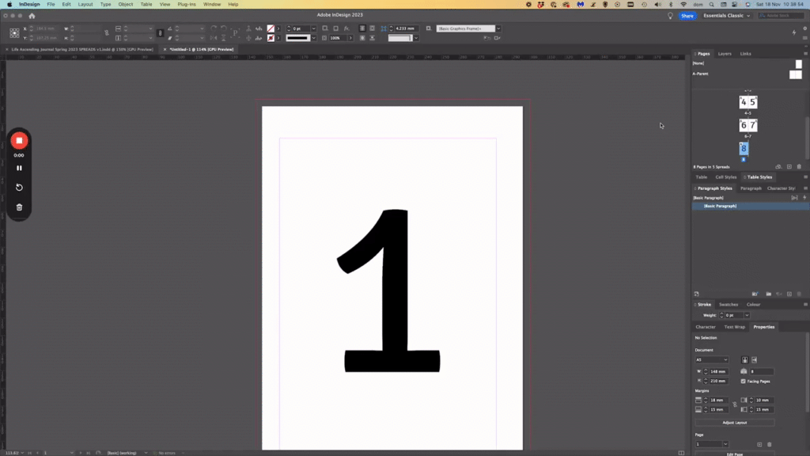Screen dimensions: 810x456
Task: Delete the recording using the trash icon
Action: pyautogui.click(x=19, y=207)
